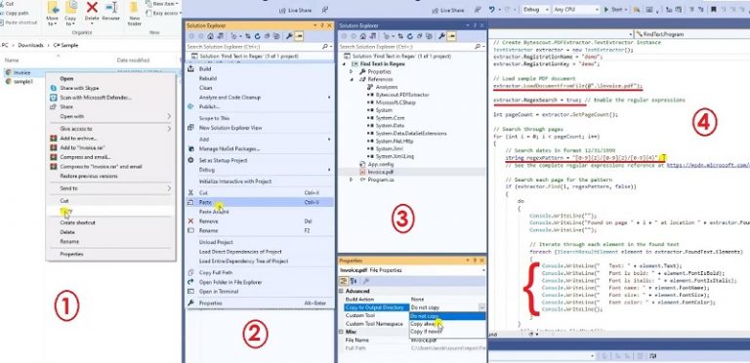Click the Copy to icon in the ribbon

pos(70,8)
